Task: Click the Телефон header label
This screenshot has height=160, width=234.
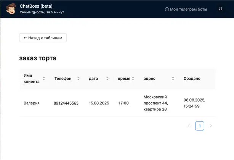Action: pos(63,79)
